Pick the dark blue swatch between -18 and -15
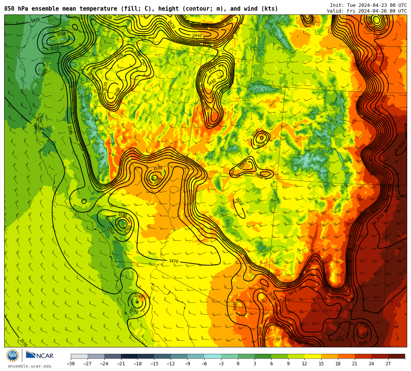The image size is (411, 371). [146, 356]
